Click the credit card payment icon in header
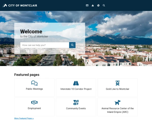Screen dimensions: 152x122 pos(87,5)
